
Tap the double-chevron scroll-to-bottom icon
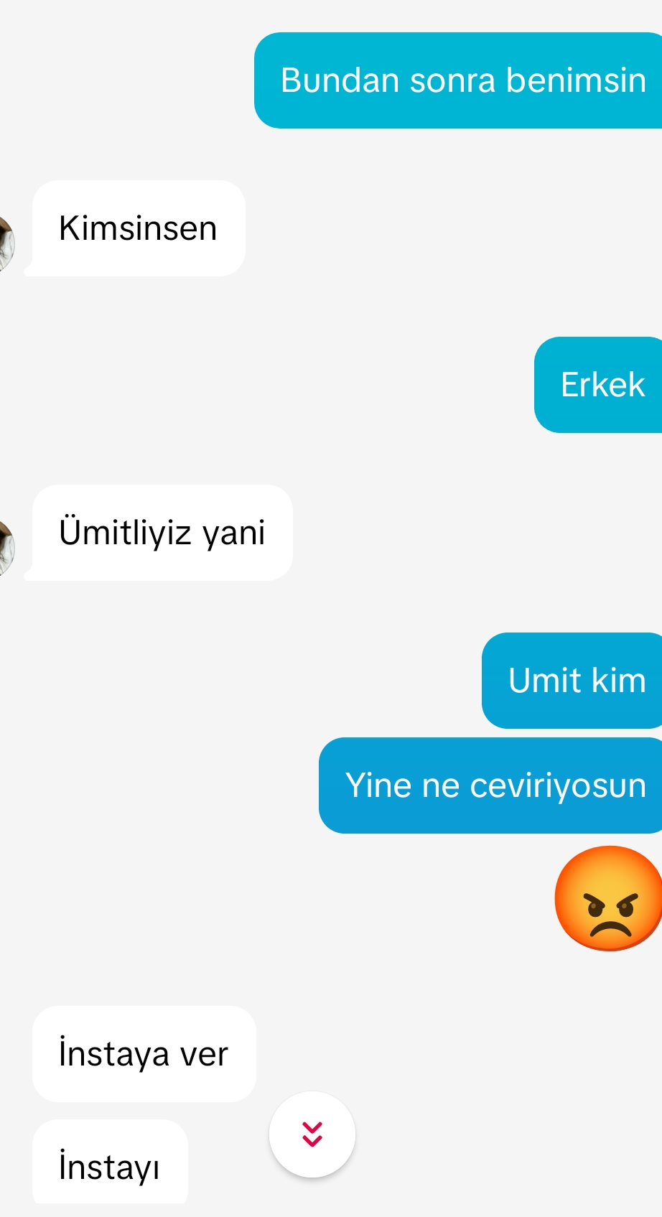click(x=312, y=1134)
